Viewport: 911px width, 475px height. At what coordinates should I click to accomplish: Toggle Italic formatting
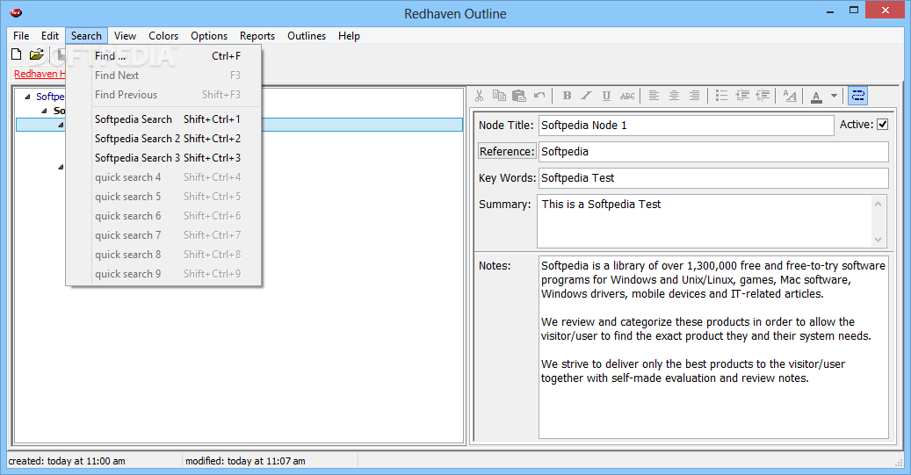(587, 96)
